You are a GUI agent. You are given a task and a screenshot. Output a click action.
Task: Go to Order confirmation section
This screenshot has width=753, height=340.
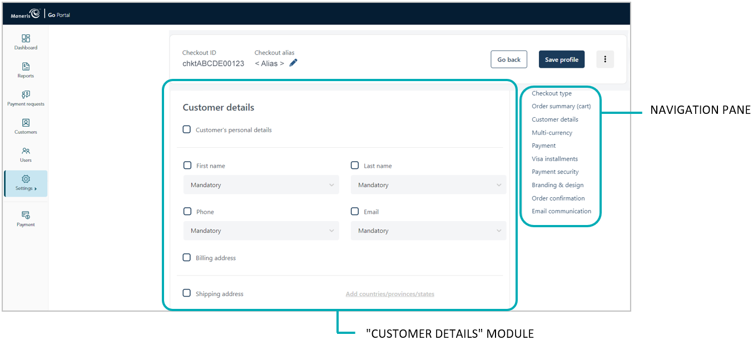[x=558, y=198]
